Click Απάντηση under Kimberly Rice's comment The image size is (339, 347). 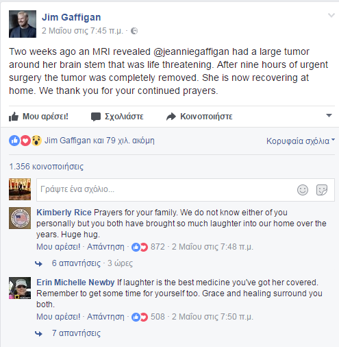(x=105, y=247)
